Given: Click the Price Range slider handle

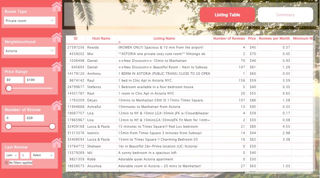Looking at the screenshot, I should point(9,88).
